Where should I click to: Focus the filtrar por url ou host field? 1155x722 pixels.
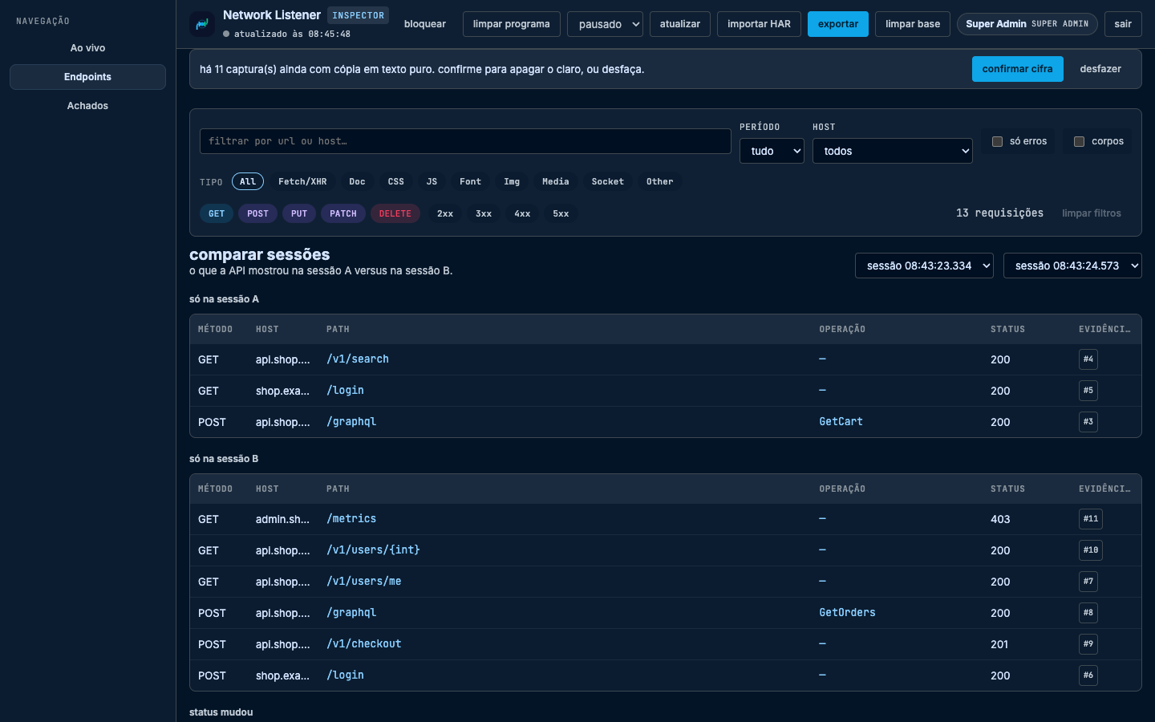tap(465, 141)
